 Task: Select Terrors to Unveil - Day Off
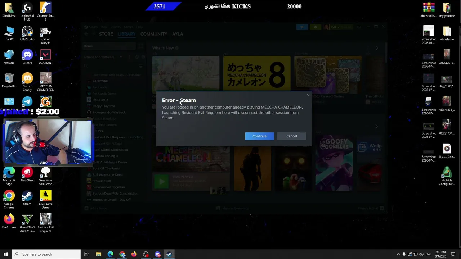coord(112,200)
